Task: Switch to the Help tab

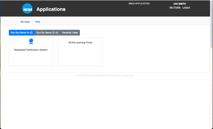Action: 38,22
